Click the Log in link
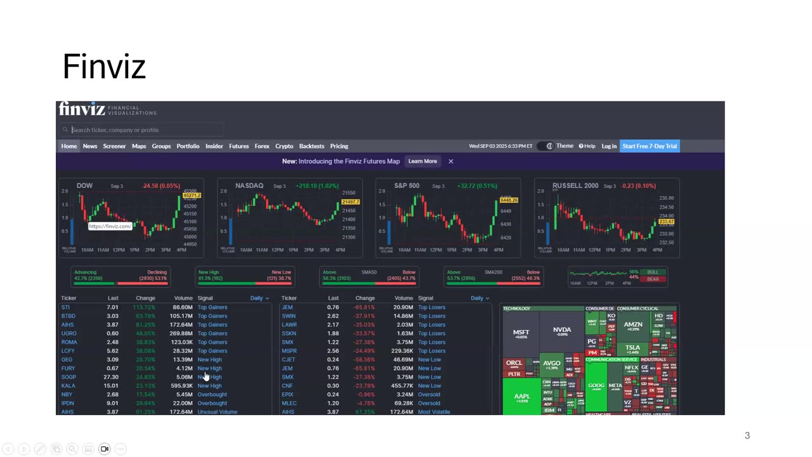This screenshot has height=457, width=812. pos(609,146)
